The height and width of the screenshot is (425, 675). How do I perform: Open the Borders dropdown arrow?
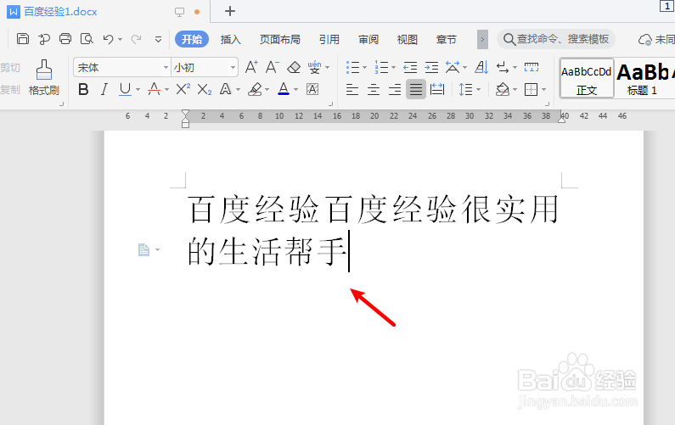(543, 90)
